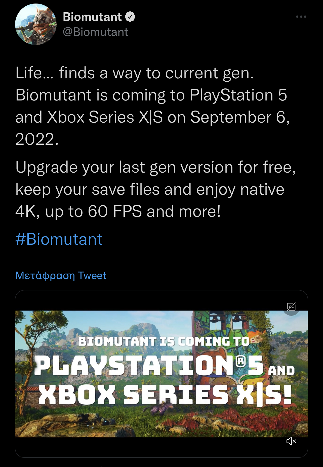
Task: Click the "BIOMUTANT IS COMING TO" video caption
Action: click(x=164, y=341)
